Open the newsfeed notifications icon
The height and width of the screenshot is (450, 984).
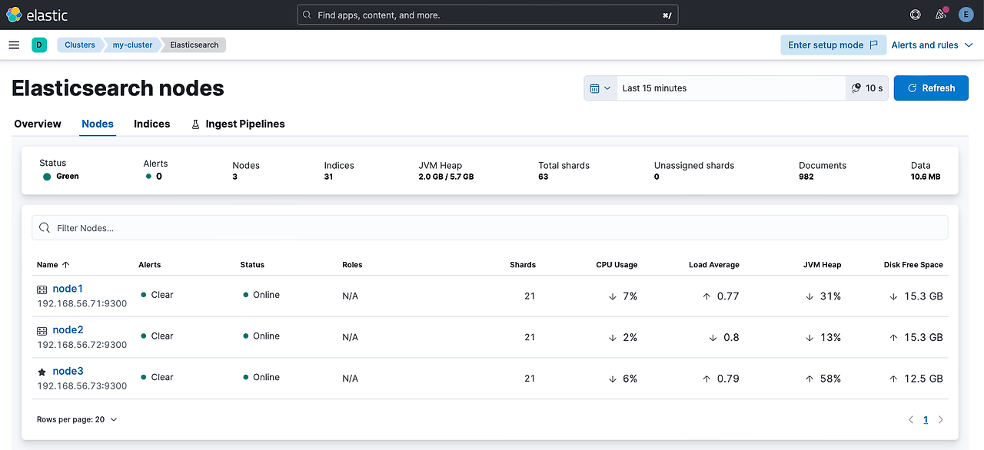point(941,15)
